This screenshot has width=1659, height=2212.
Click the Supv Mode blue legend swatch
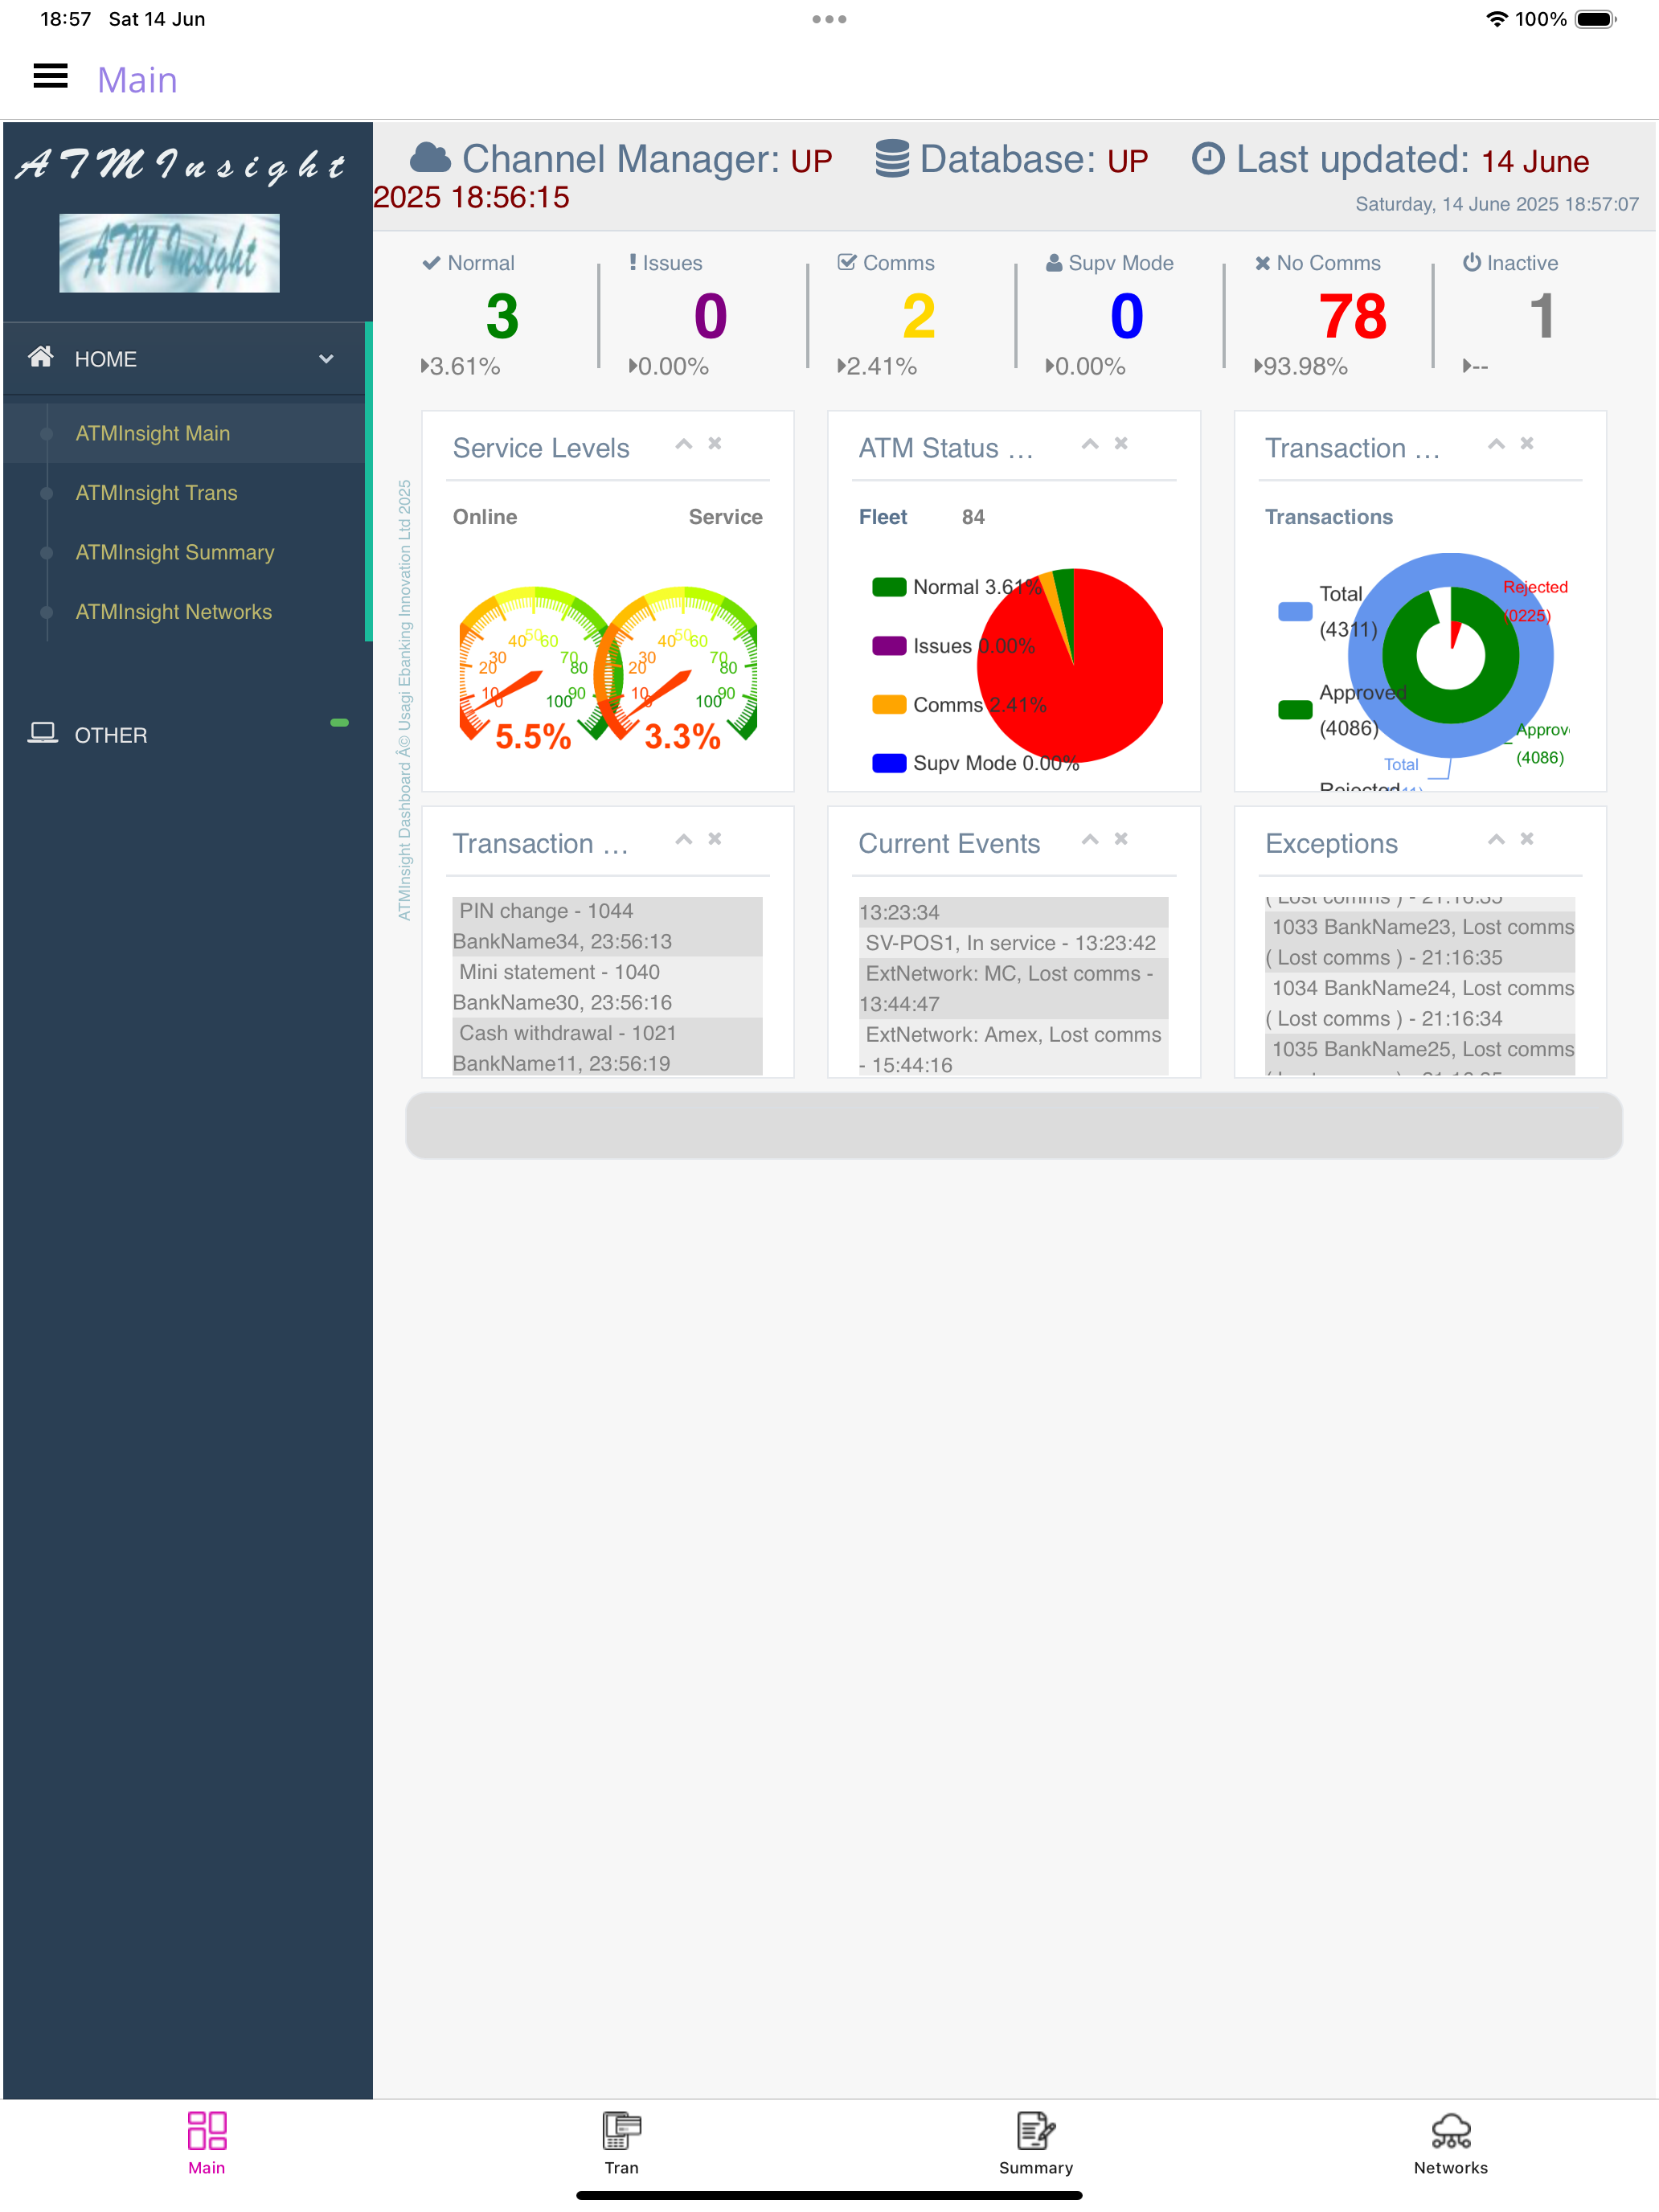pyautogui.click(x=889, y=763)
